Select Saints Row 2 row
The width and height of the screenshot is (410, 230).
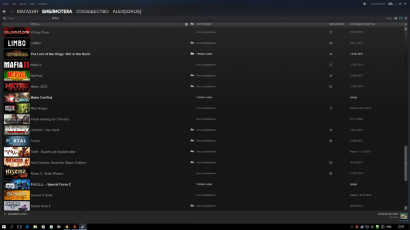[x=203, y=206]
